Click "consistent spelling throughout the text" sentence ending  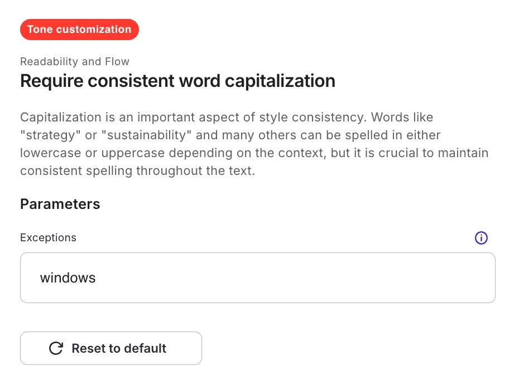[x=138, y=171]
